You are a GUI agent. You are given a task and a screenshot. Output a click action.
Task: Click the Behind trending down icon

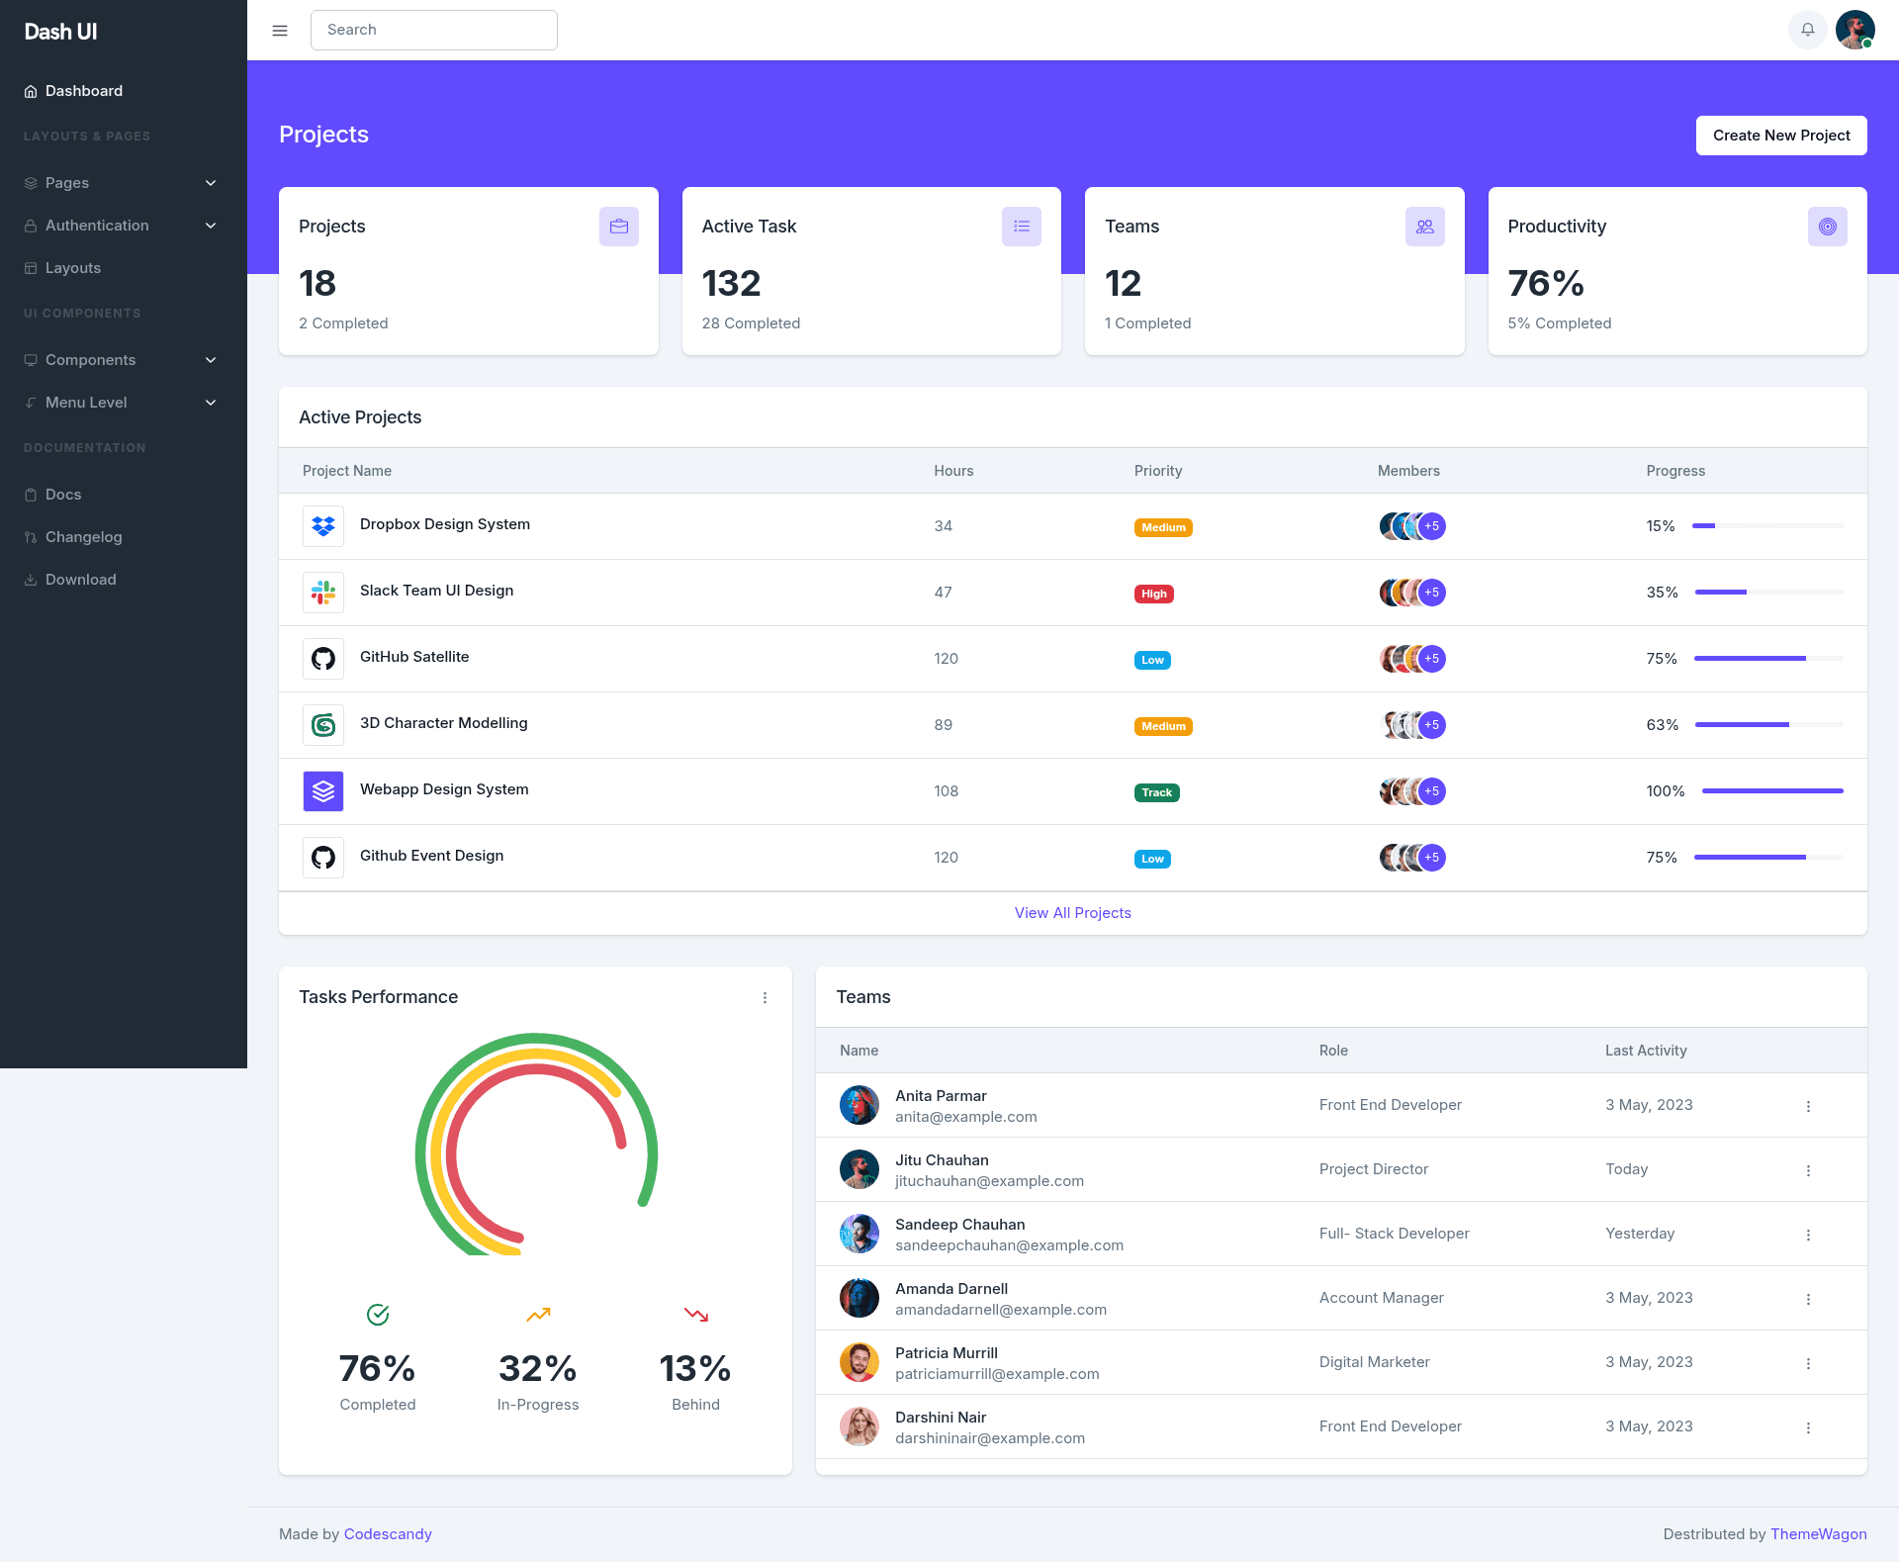click(x=696, y=1315)
